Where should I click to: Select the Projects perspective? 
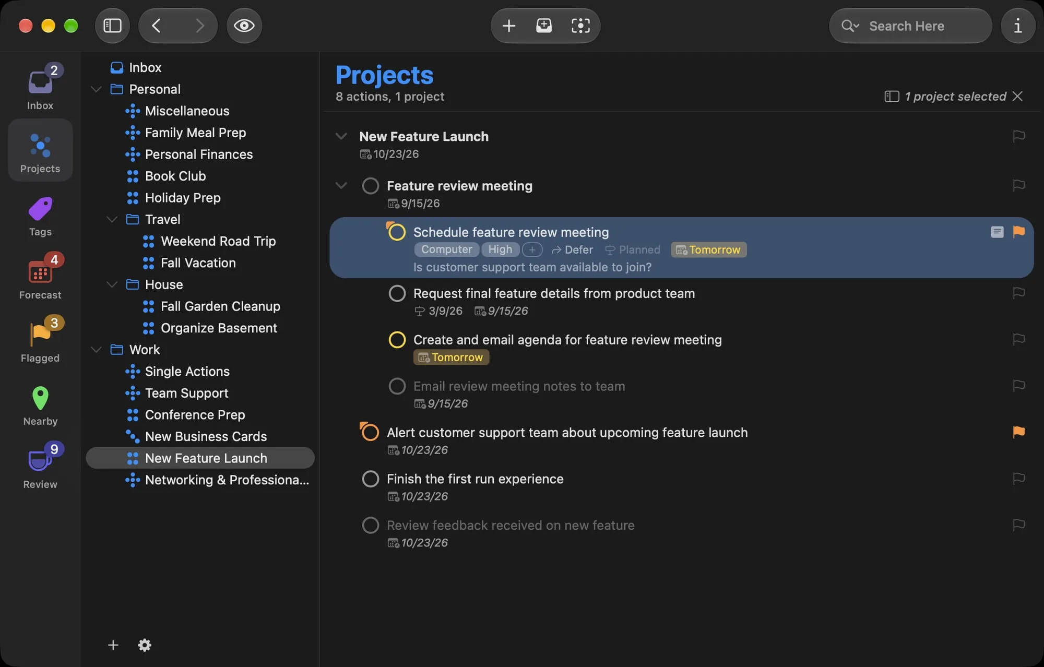(x=40, y=150)
